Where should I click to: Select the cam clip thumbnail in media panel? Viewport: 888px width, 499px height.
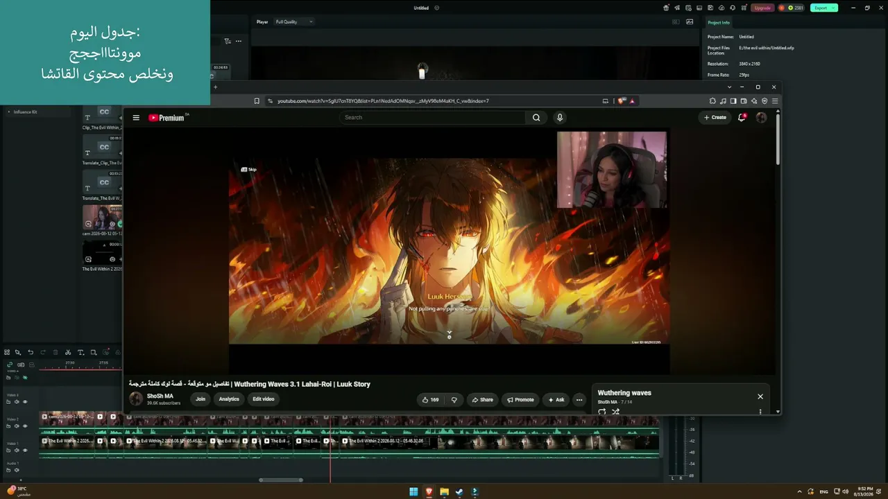102,217
